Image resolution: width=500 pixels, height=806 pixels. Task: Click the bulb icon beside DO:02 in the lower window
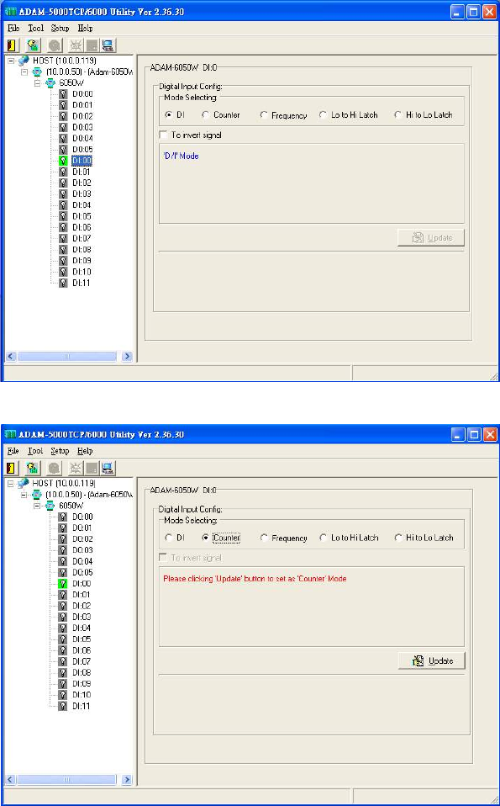click(63, 539)
